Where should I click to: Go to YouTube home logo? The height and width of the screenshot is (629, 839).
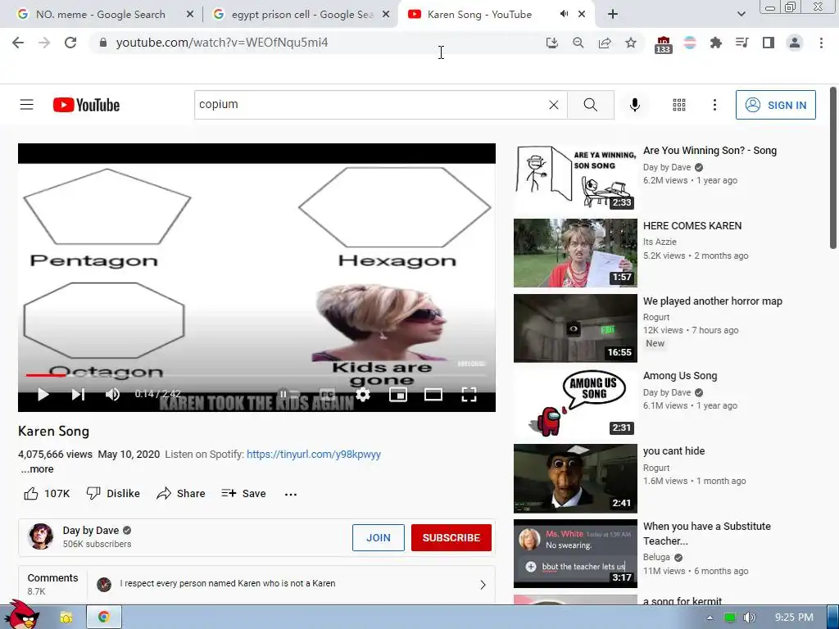coord(86,105)
